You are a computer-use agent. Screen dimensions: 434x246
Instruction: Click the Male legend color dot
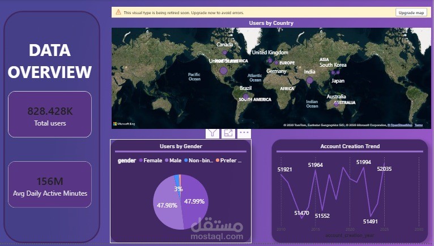pyautogui.click(x=167, y=160)
